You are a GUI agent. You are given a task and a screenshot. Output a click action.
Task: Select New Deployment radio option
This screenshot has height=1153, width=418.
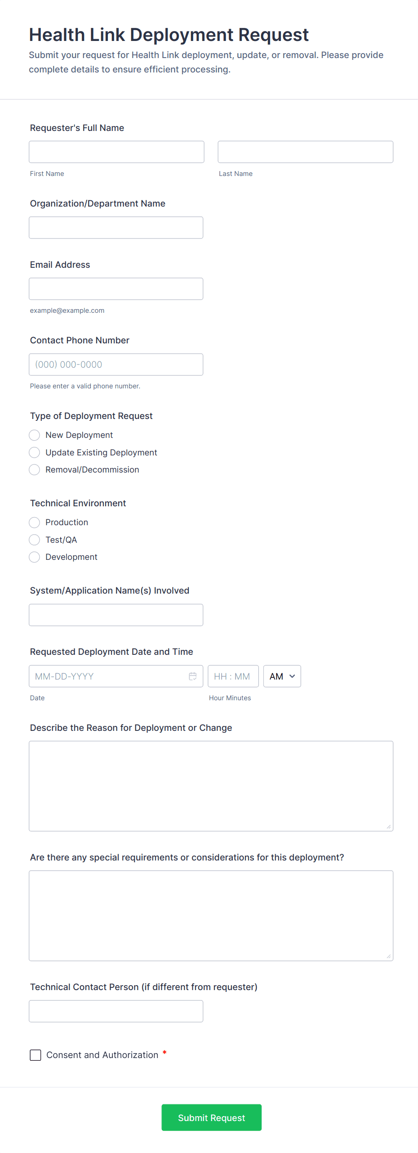(x=35, y=435)
